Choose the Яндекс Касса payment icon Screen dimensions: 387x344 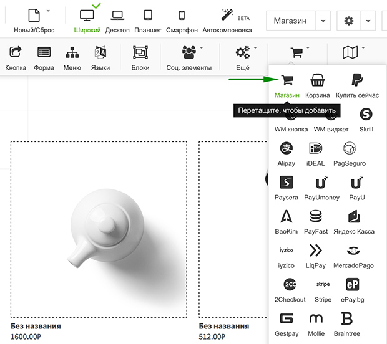353,217
